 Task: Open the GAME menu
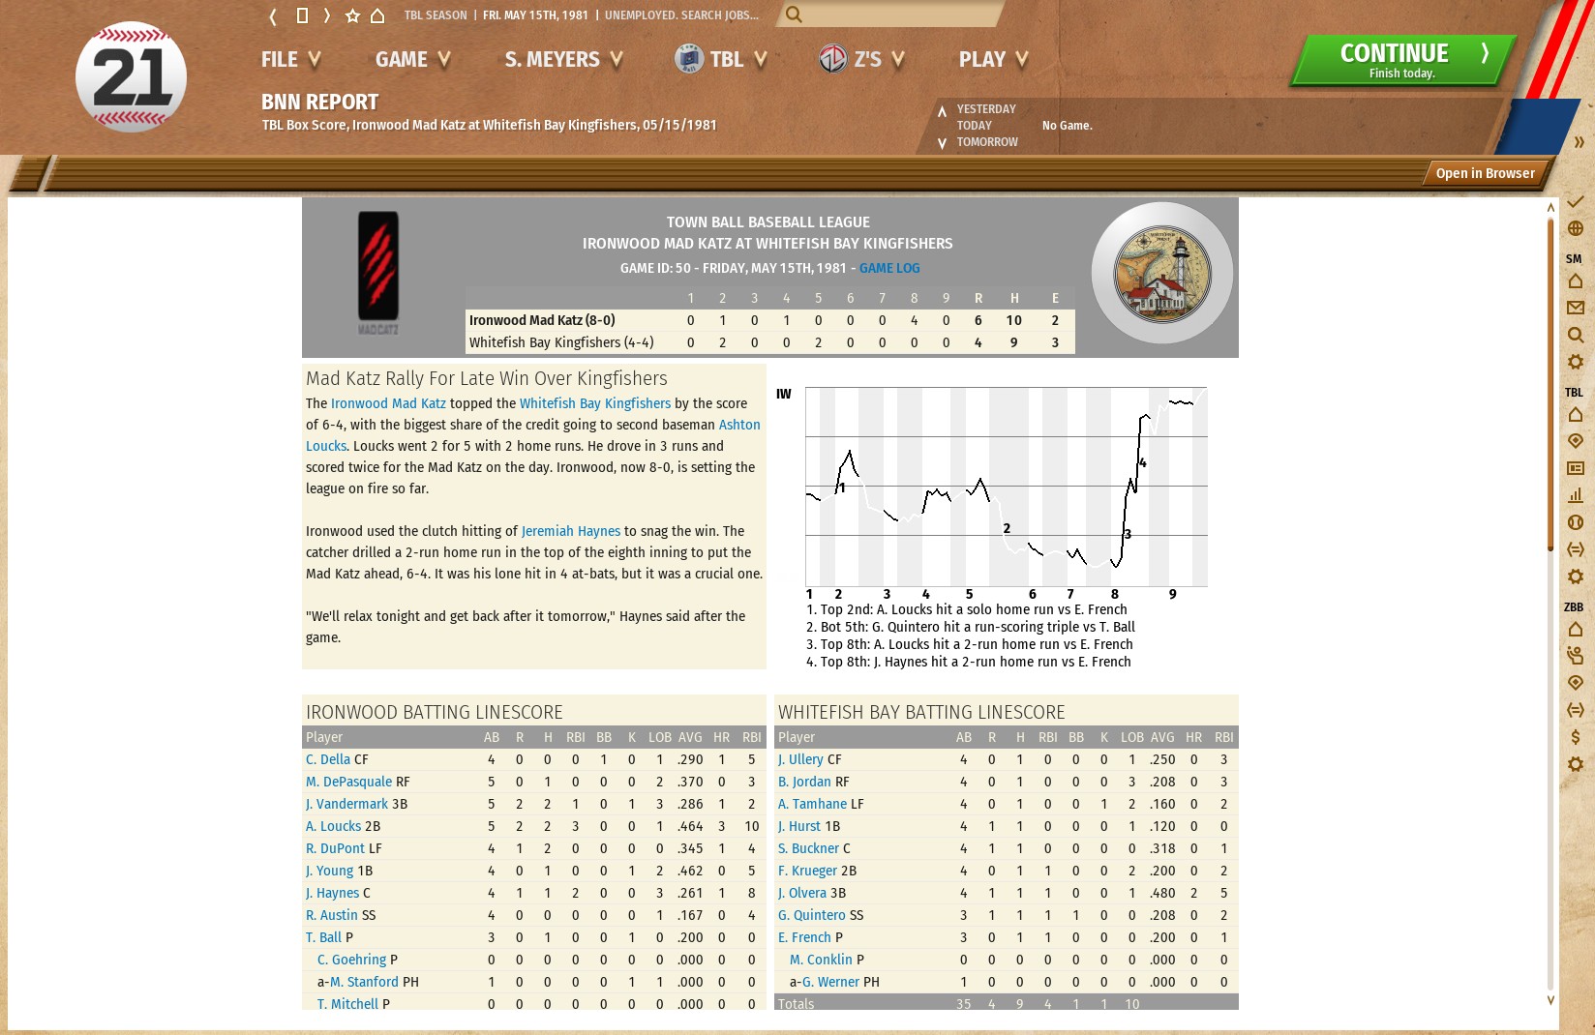[413, 60]
